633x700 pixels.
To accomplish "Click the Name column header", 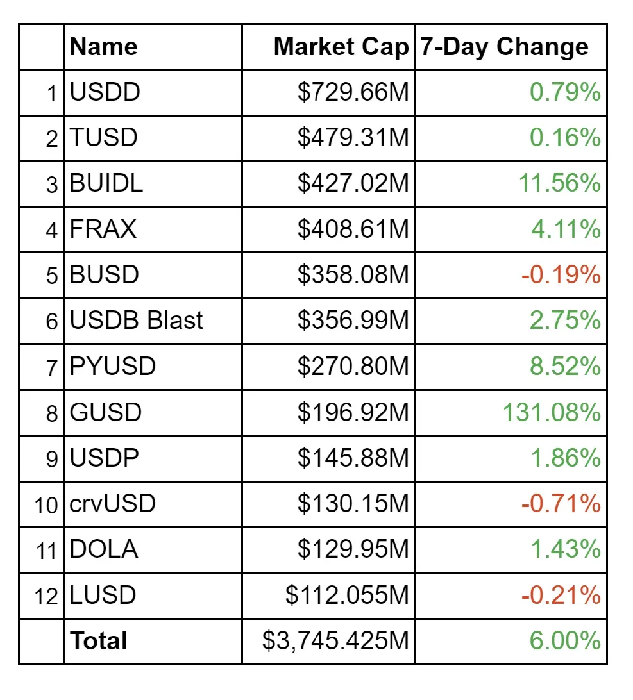I will tap(103, 47).
